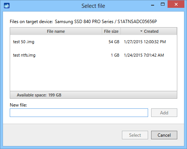Click the Select file title bar text

coord(93,6)
